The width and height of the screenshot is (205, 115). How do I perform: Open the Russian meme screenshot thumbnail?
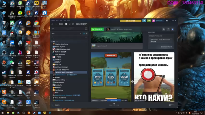coord(154,77)
